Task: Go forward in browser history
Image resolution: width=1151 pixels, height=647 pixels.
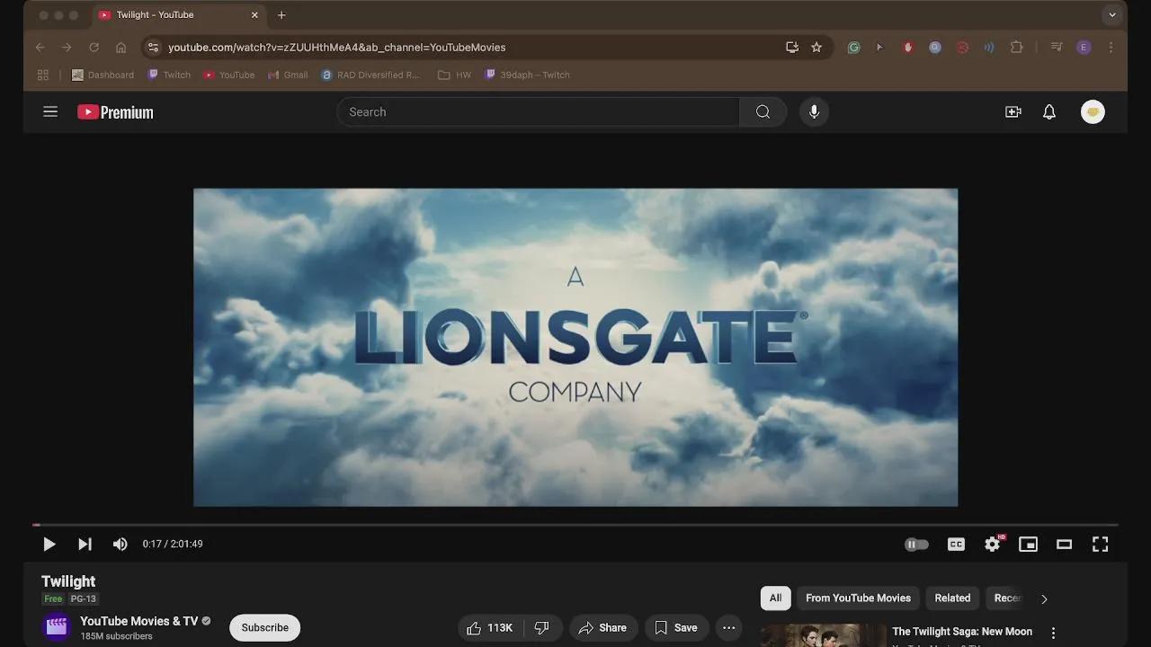Action: pyautogui.click(x=67, y=47)
